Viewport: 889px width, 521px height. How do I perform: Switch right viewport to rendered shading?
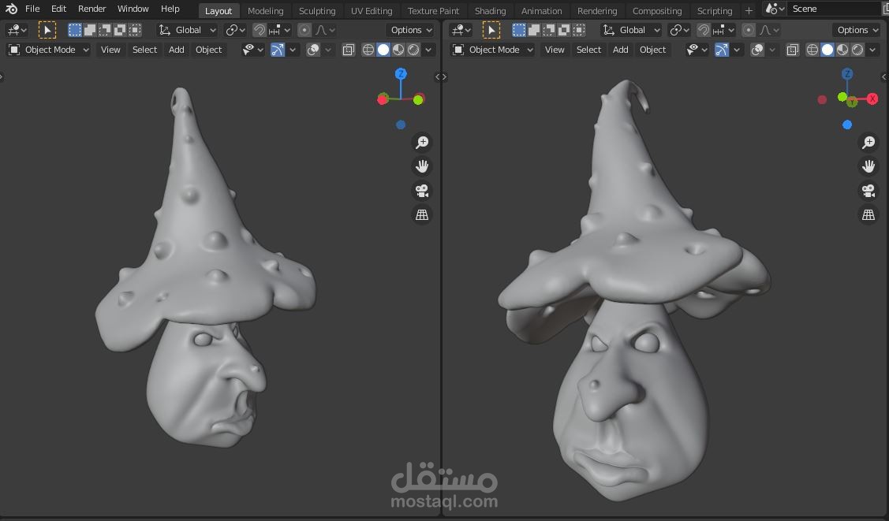click(857, 50)
